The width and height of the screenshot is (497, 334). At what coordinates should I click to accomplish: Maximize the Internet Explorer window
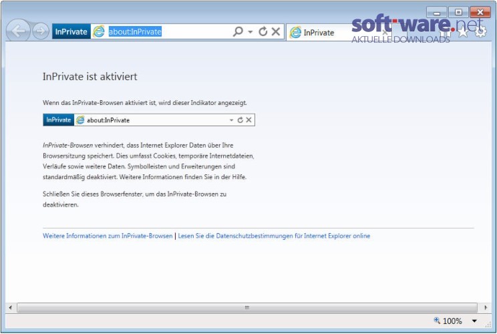458,13
